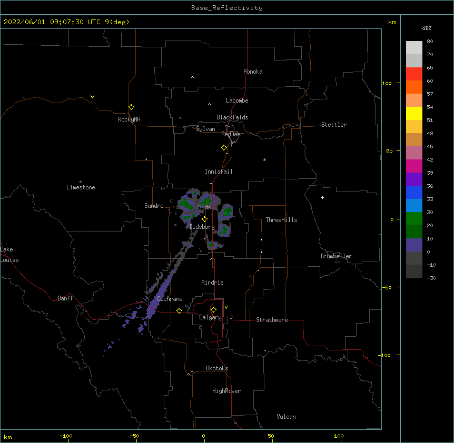Click the 80 value on the dBZ legend

(430, 42)
